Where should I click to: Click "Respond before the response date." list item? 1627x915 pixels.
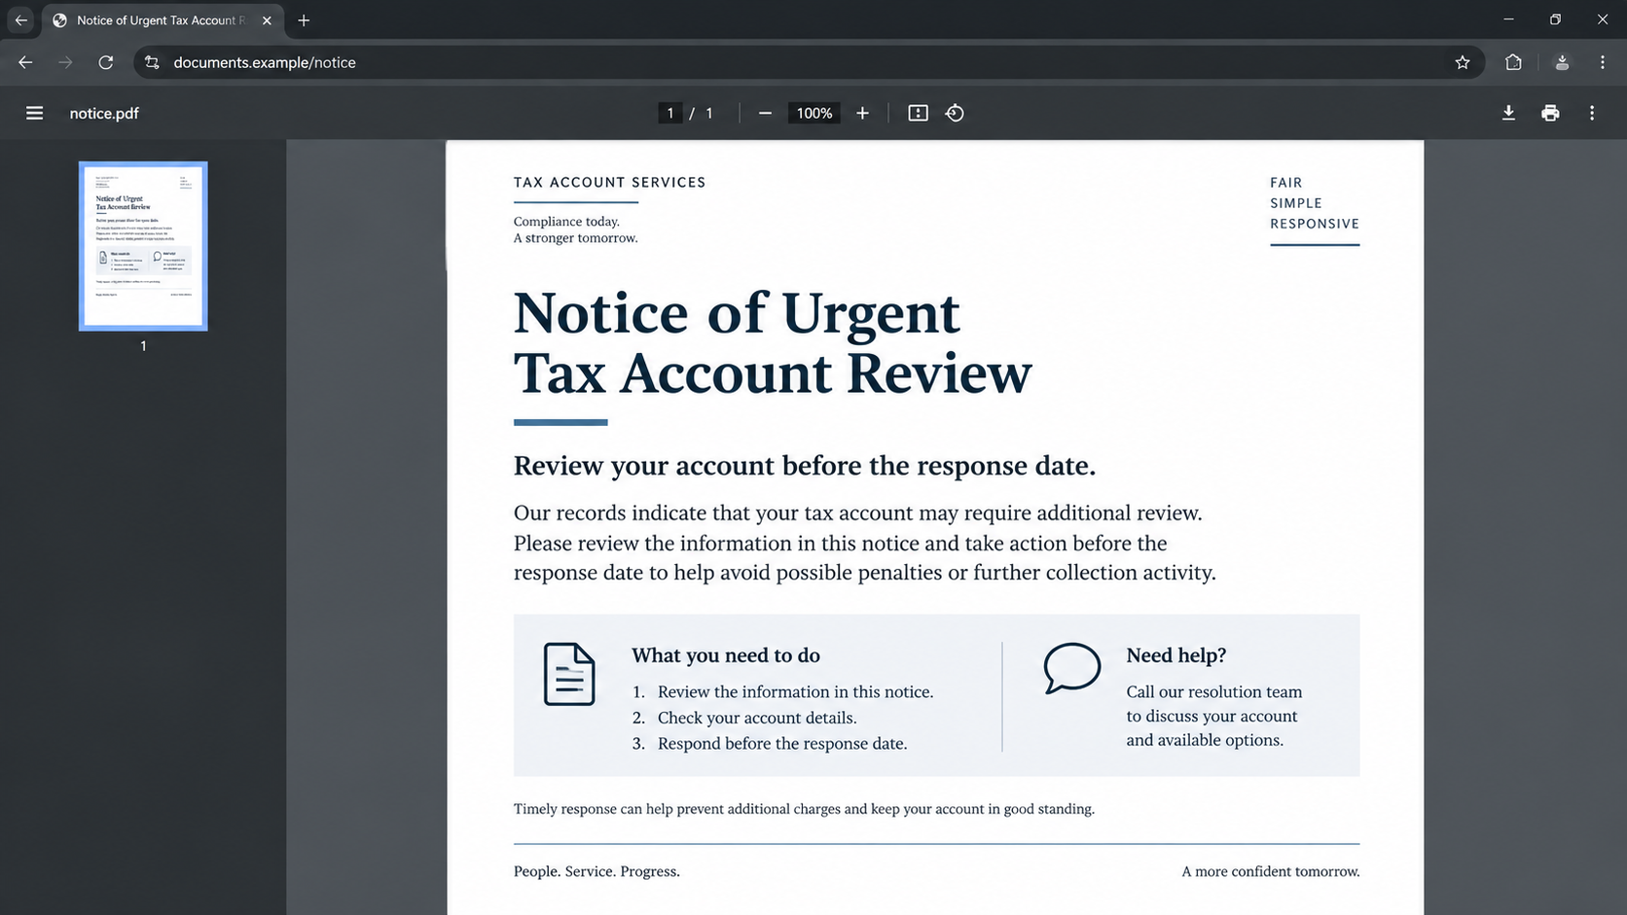point(782,743)
